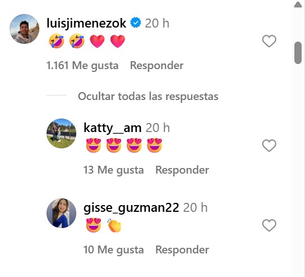The image size is (305, 277).
Task: Open the luisjimenezok username link
Action: 86,24
